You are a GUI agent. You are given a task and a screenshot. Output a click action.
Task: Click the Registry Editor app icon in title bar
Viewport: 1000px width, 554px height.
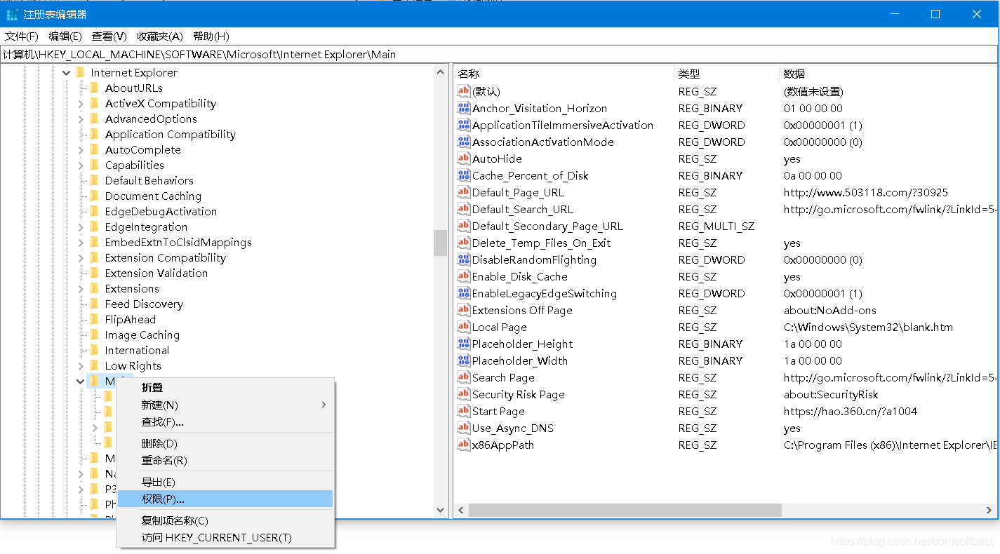[13, 14]
